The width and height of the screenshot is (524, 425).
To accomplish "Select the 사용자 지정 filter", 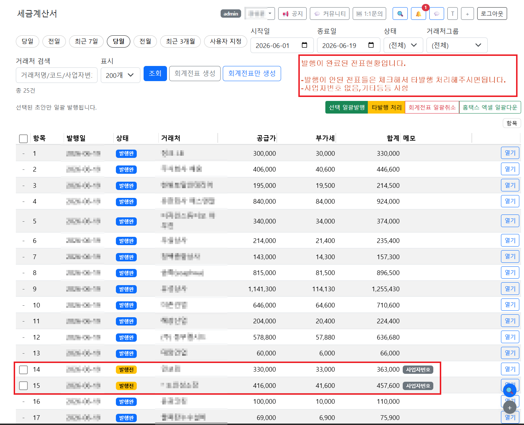I will [226, 41].
